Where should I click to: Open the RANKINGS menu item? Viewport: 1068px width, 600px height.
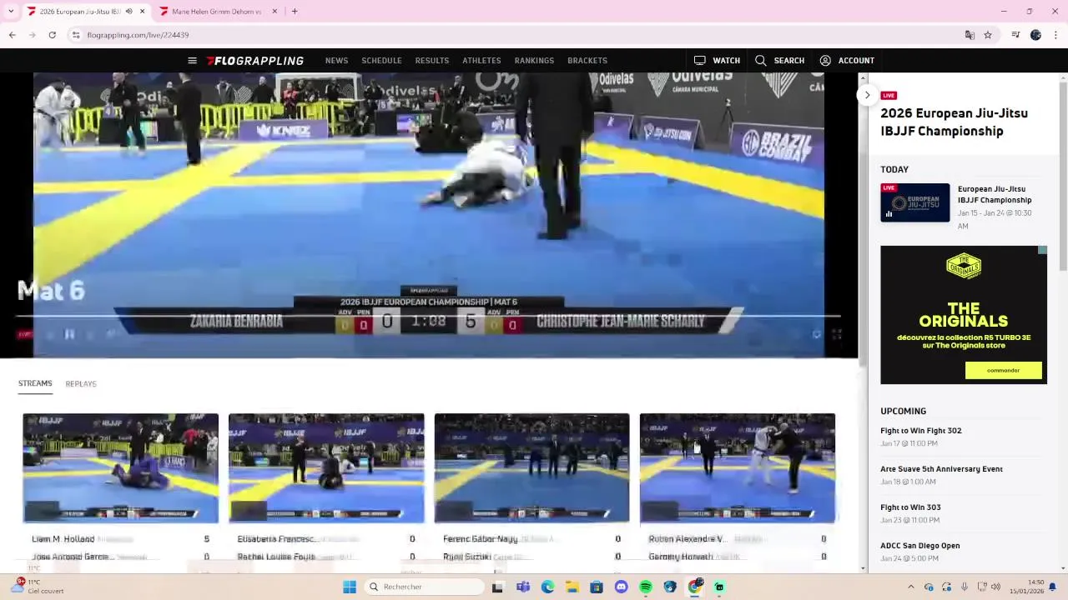point(534,61)
